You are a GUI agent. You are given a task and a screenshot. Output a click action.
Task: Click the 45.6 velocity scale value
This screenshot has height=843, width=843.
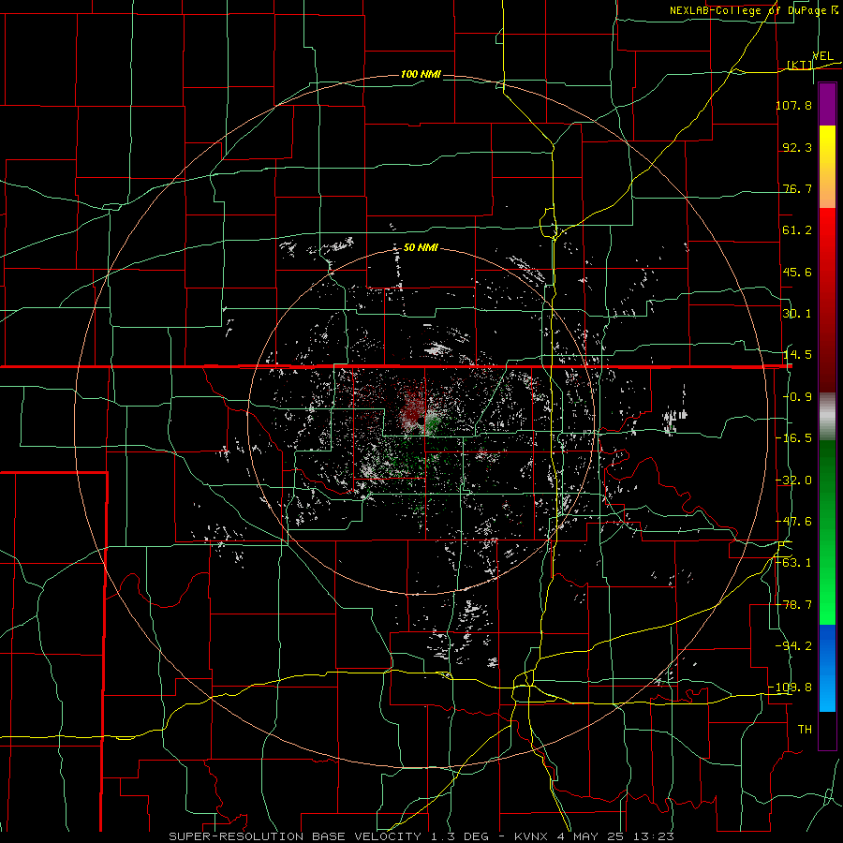pyautogui.click(x=797, y=272)
